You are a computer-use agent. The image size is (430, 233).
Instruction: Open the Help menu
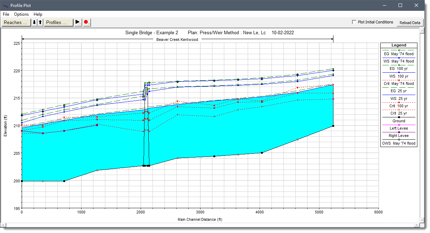coord(38,14)
